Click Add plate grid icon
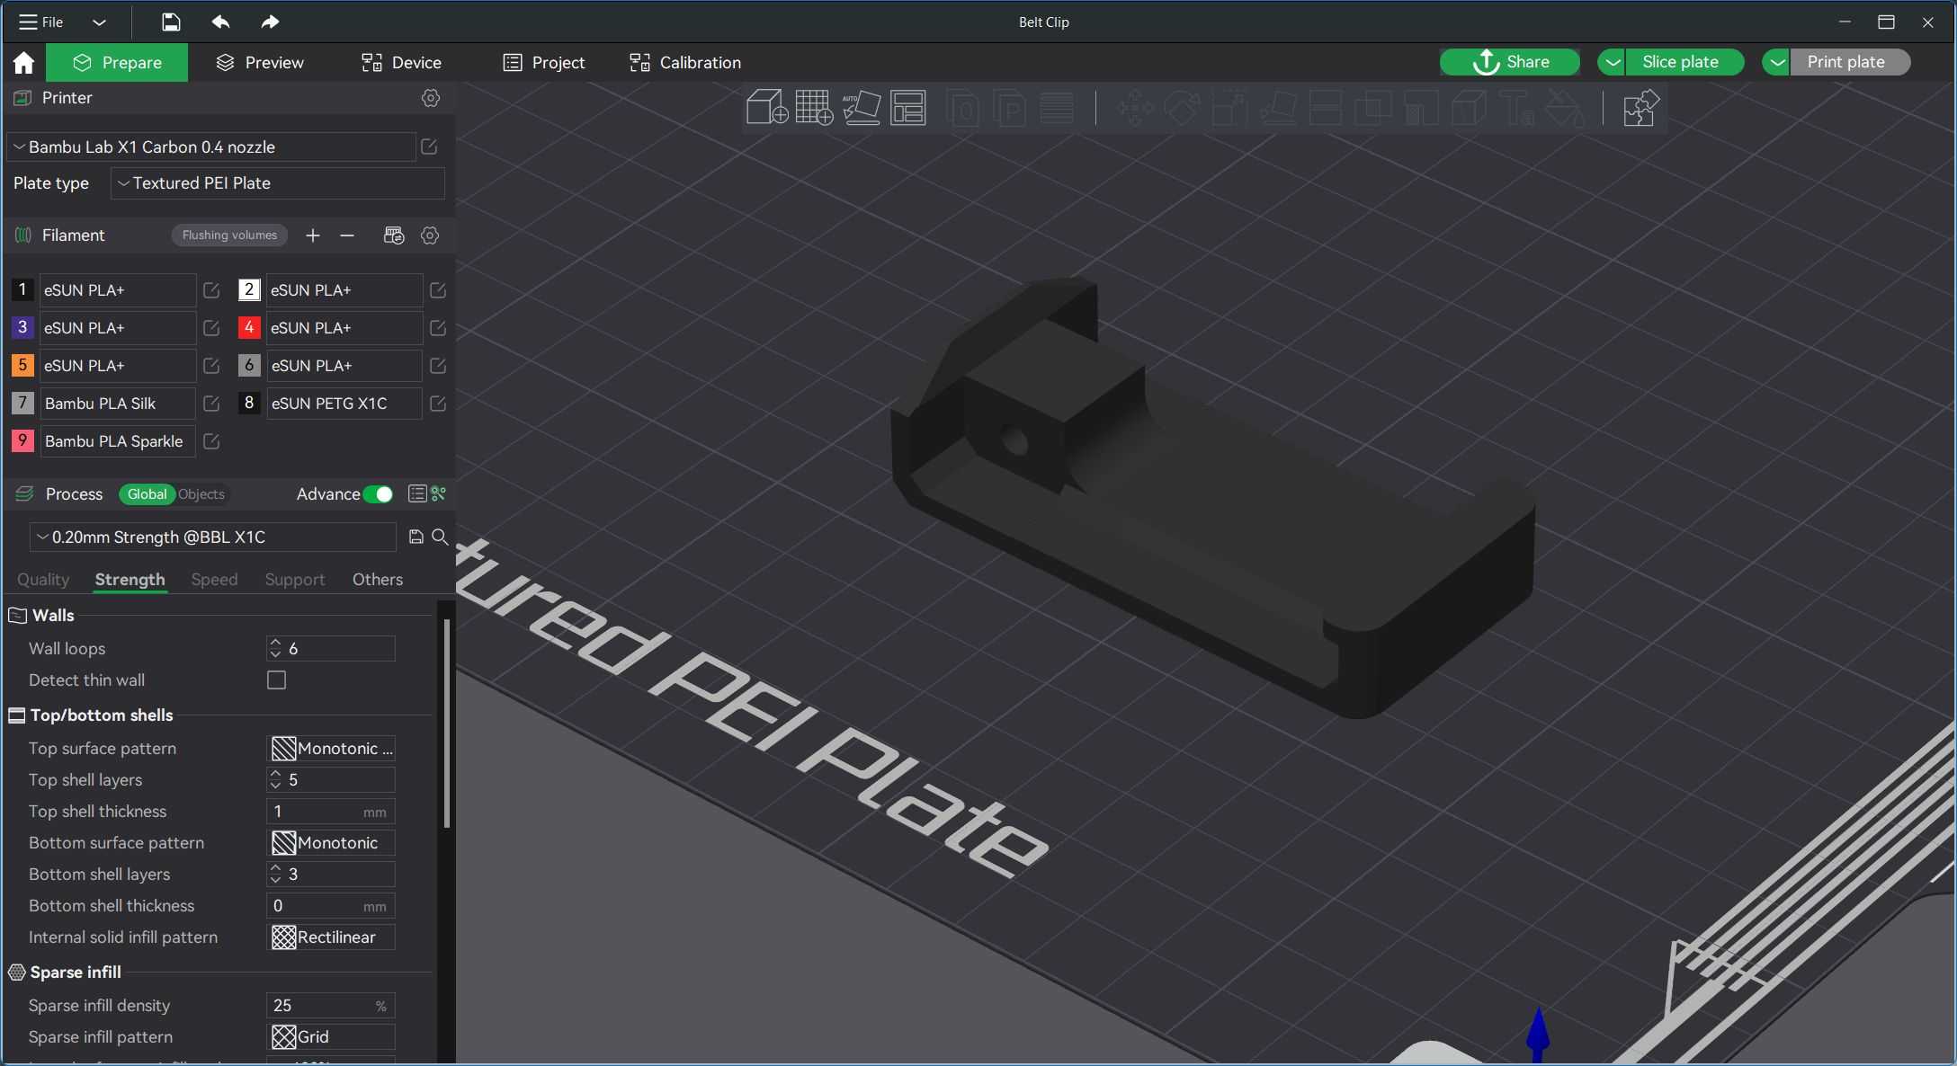Viewport: 1957px width, 1066px height. (x=814, y=108)
